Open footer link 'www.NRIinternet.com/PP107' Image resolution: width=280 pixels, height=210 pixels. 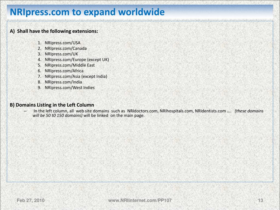coord(140,200)
